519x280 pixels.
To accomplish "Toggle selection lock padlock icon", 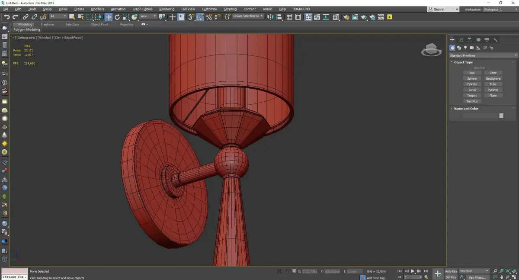I will [287, 271].
